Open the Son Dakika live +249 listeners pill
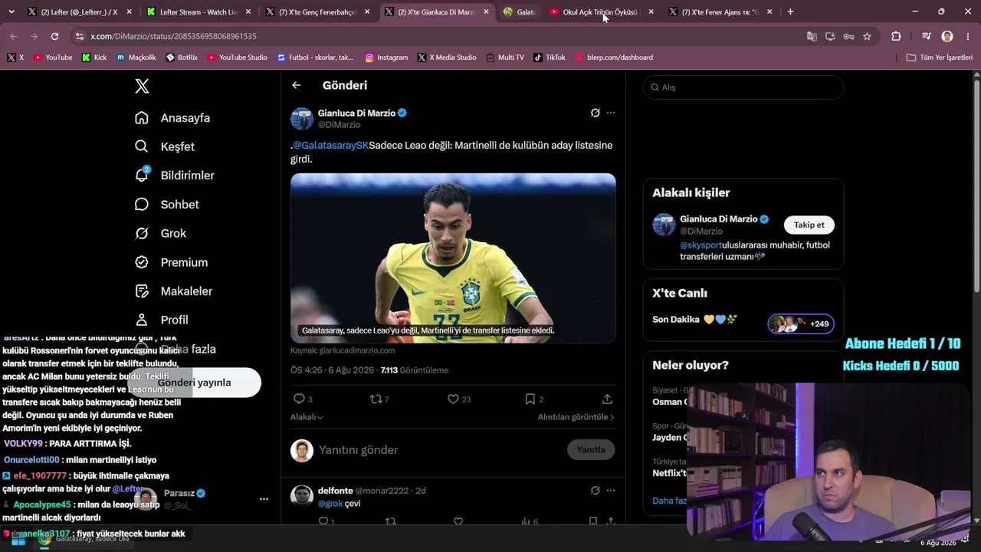 tap(801, 324)
